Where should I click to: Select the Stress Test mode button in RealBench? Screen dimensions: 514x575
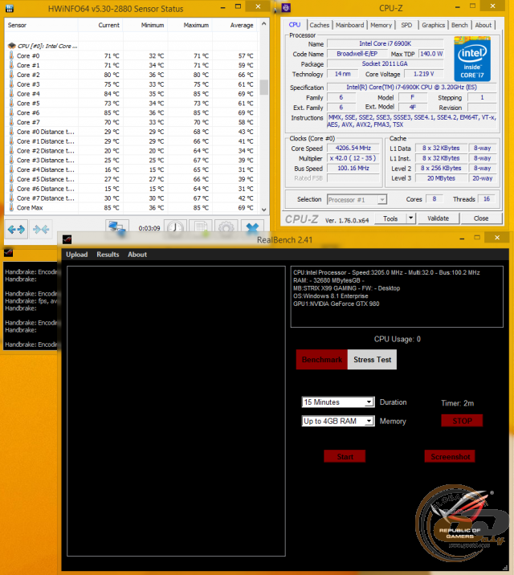[372, 360]
